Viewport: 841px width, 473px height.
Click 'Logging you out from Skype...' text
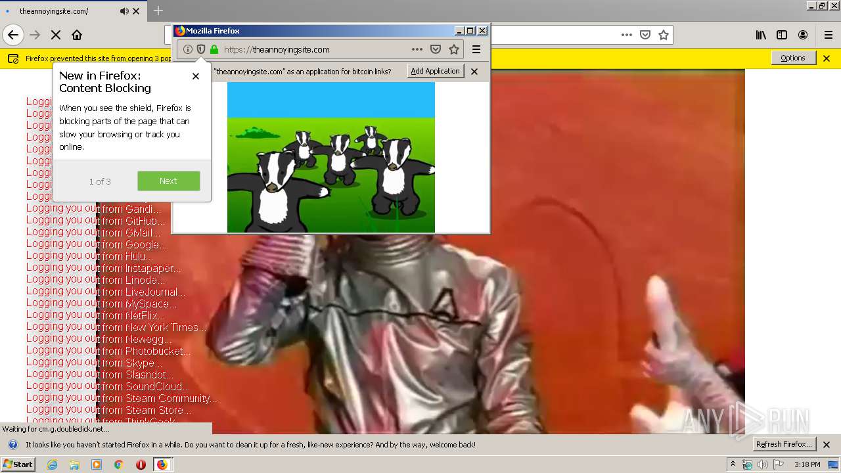(x=94, y=363)
